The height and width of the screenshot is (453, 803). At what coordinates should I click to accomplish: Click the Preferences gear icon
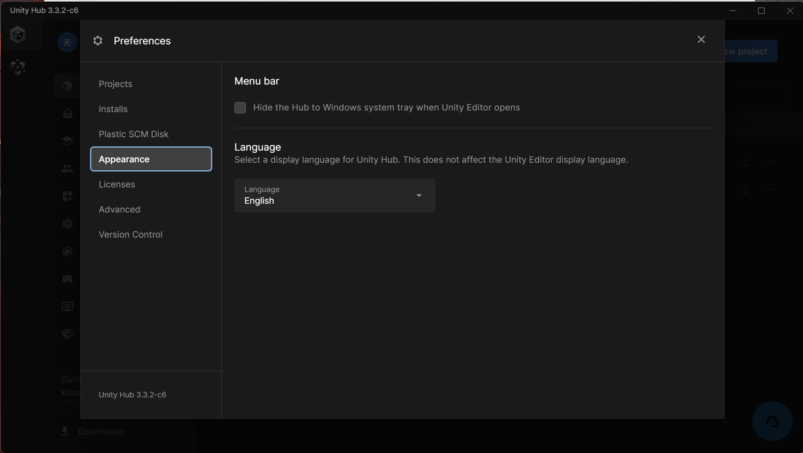pyautogui.click(x=98, y=41)
